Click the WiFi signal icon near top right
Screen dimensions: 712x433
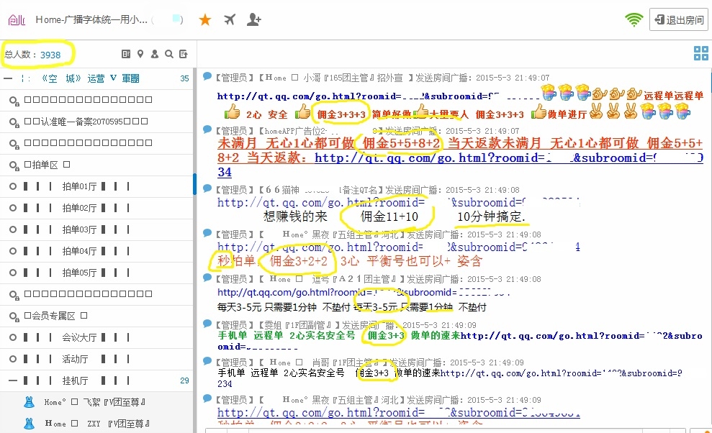tap(634, 19)
